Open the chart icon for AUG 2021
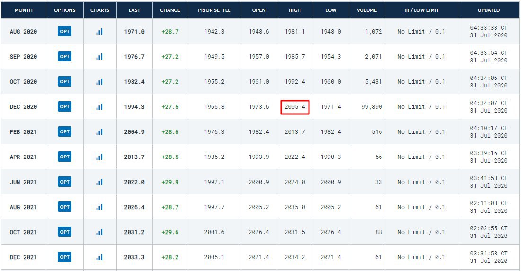This screenshot has height=271, width=521. [99, 207]
